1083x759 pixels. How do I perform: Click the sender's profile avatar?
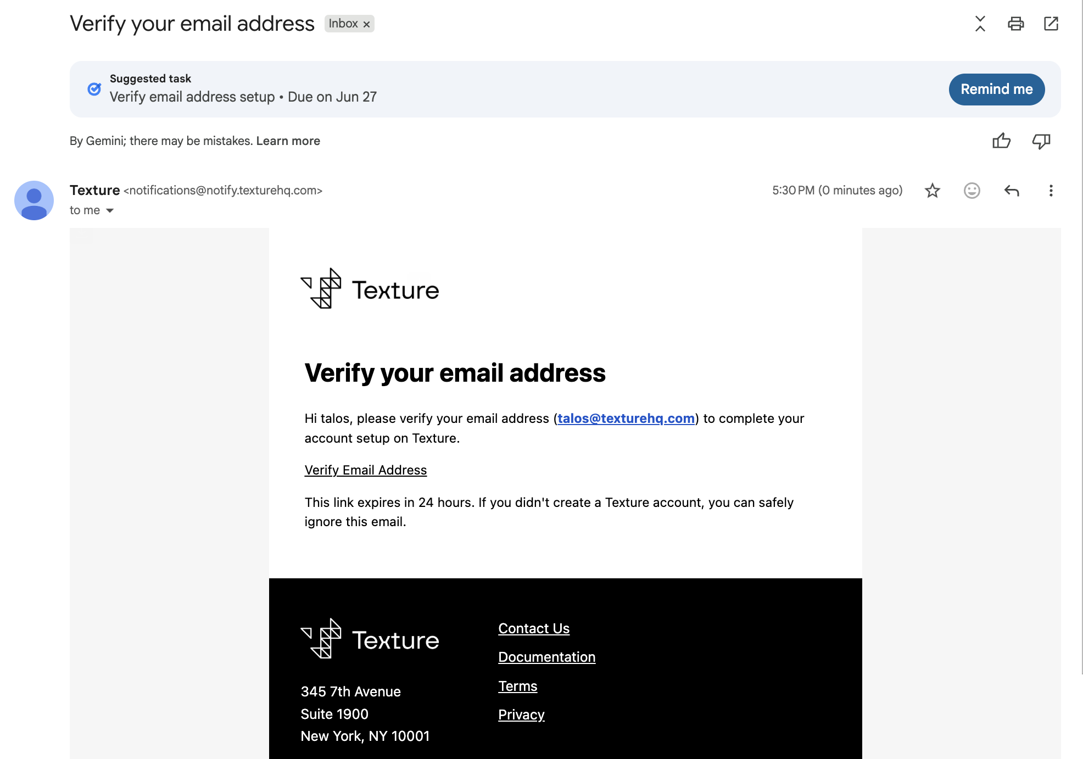pyautogui.click(x=34, y=200)
